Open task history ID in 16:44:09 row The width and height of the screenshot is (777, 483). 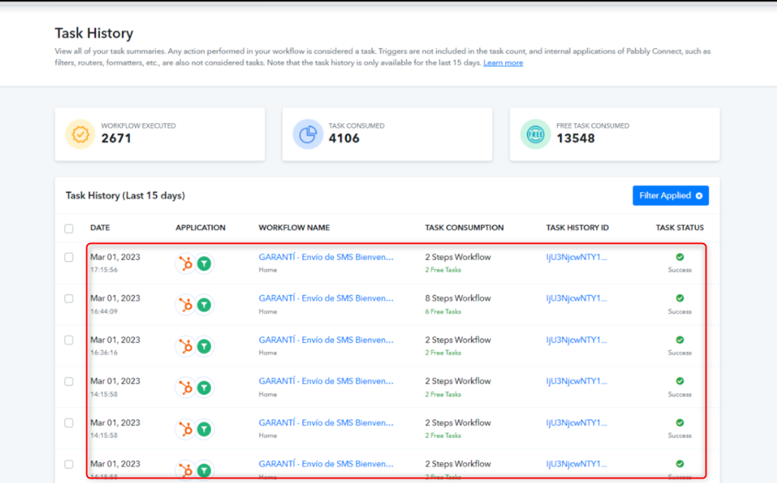tap(577, 298)
